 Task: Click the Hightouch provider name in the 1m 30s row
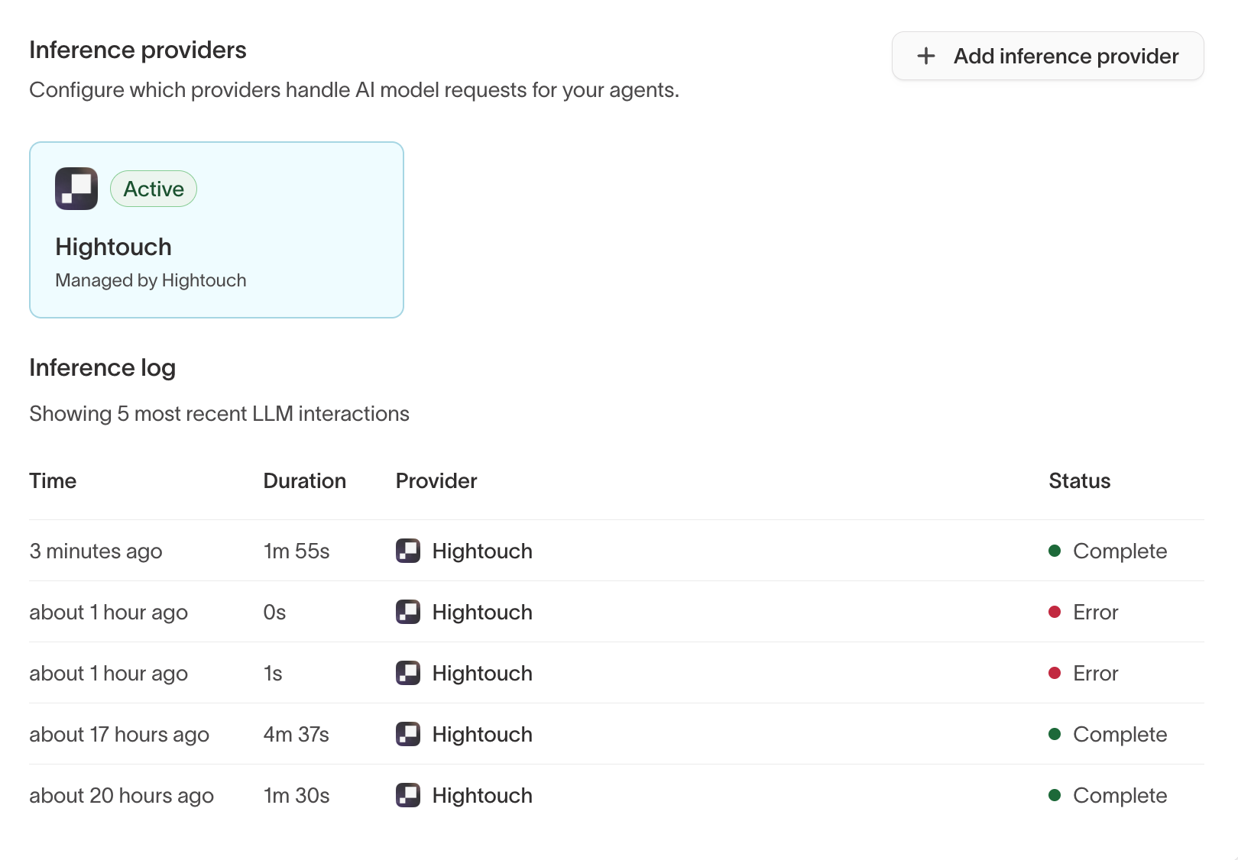(482, 795)
